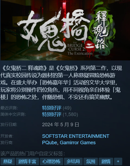Image resolution: width=130 pixels, height=166 pixels.
Task: Click the 简体中文评测 label
Action: tap(13, 114)
